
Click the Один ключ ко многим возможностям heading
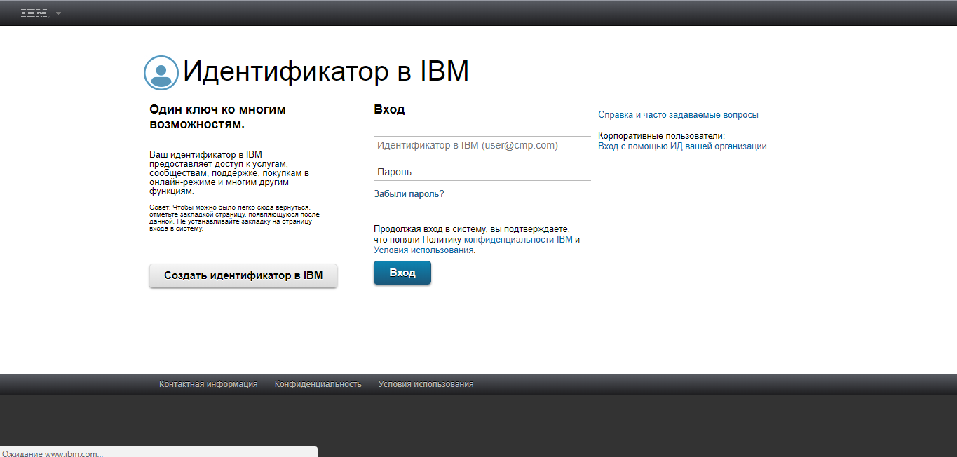point(216,116)
